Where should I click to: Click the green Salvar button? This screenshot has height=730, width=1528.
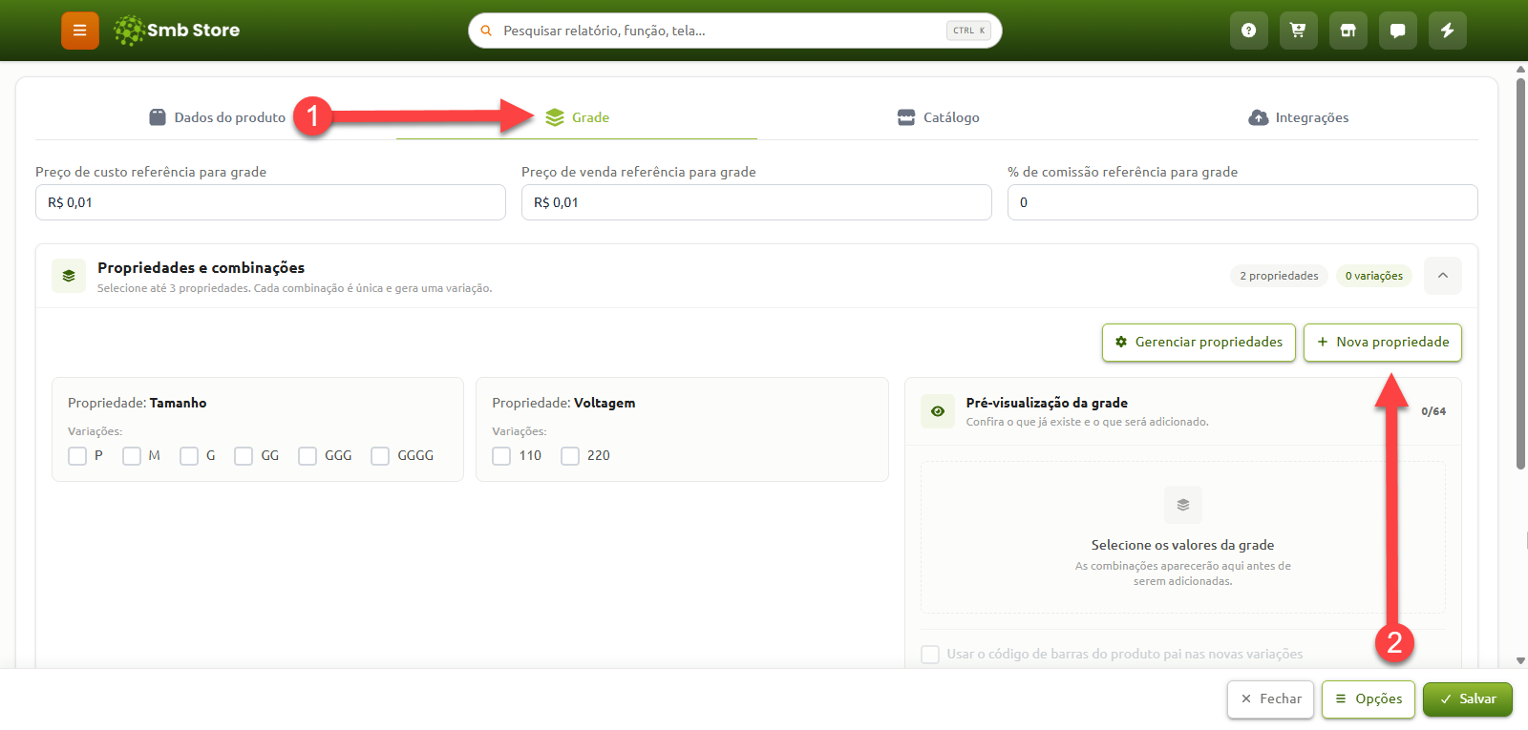(1468, 699)
